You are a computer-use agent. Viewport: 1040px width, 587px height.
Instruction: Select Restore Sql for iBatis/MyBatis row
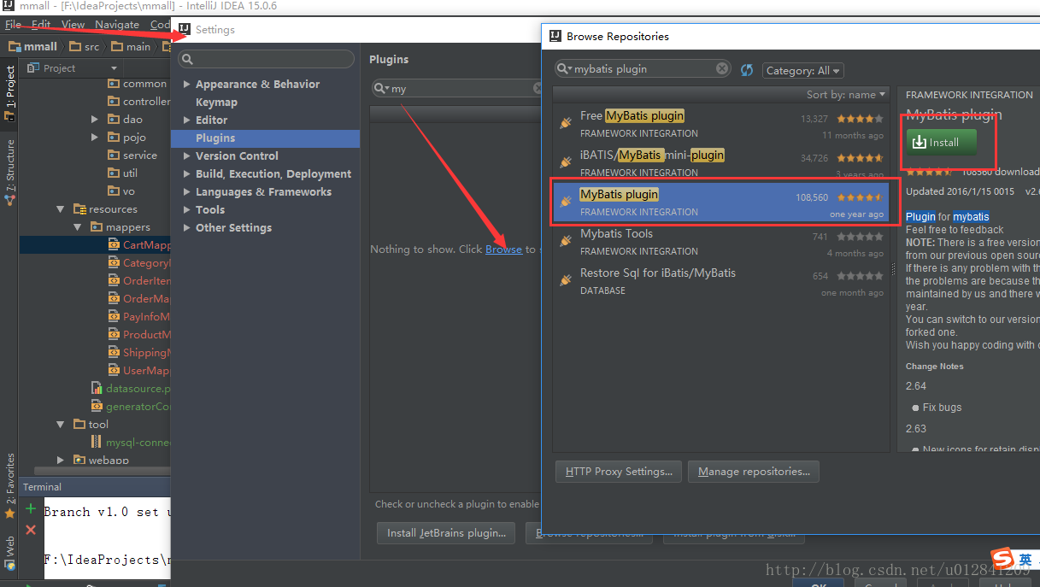[721, 281]
